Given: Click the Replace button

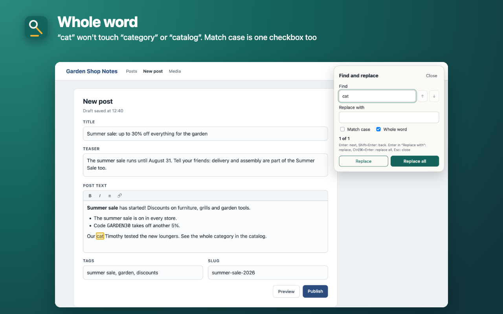Looking at the screenshot, I should coord(363,161).
